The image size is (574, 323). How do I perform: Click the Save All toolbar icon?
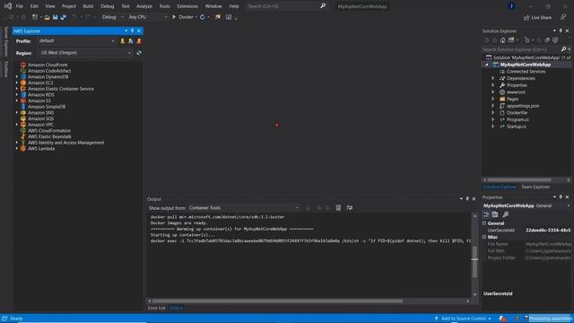(64, 17)
